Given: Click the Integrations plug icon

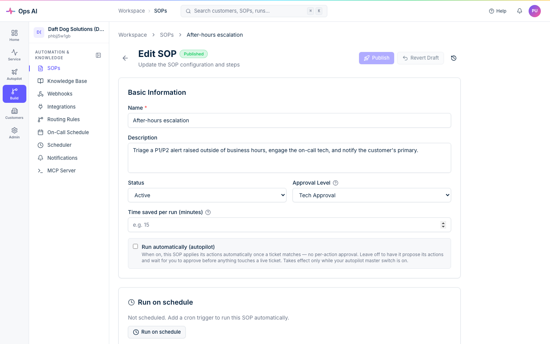Looking at the screenshot, I should pos(40,107).
